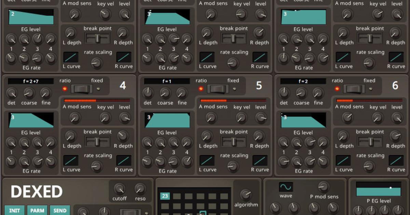Screen dimensions: 410x215
Task: Click operator 4 rate scaling knob
Action: pos(97,166)
